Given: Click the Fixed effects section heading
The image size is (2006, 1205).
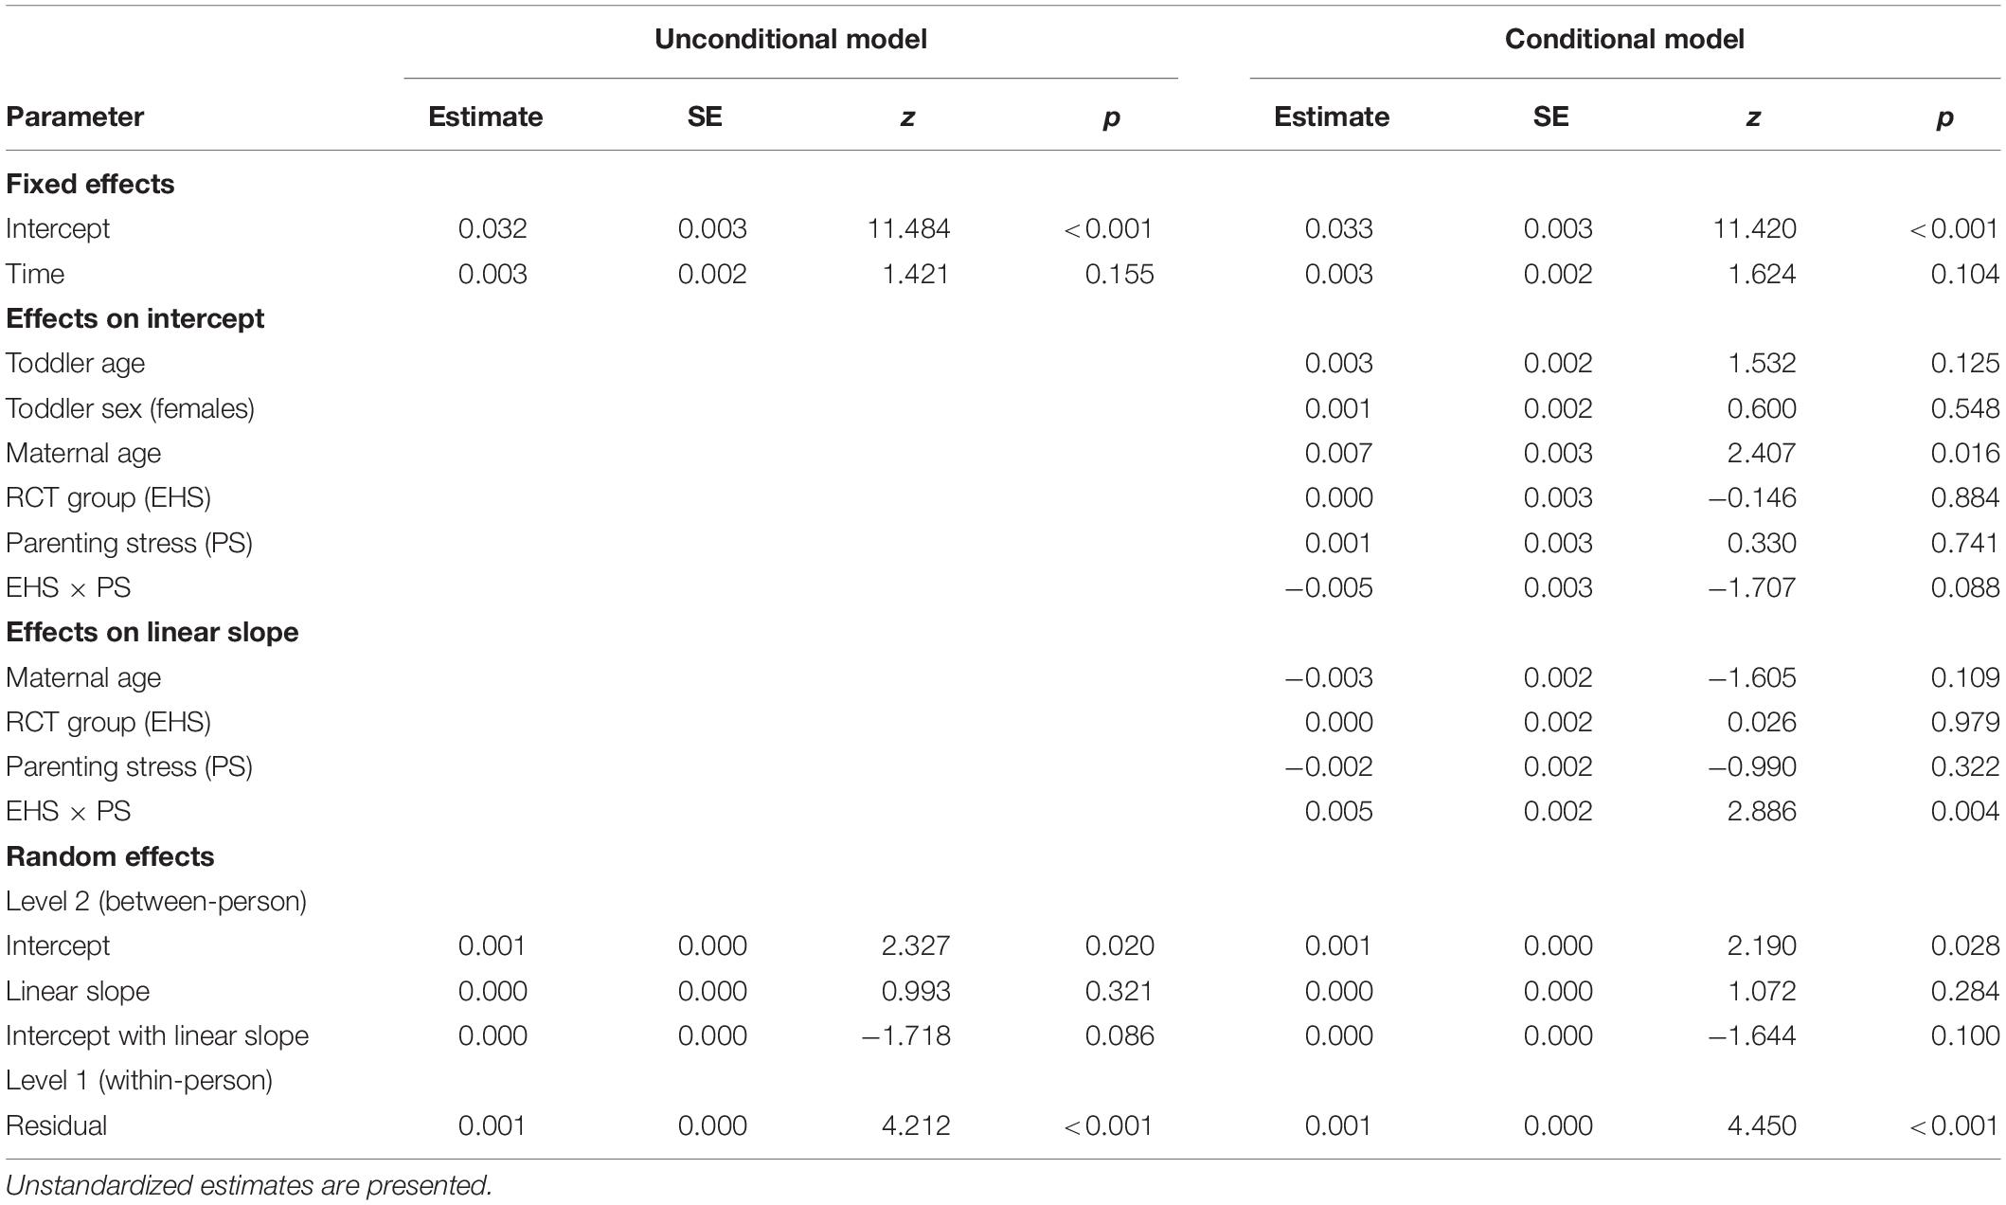Looking at the screenshot, I should 90,184.
